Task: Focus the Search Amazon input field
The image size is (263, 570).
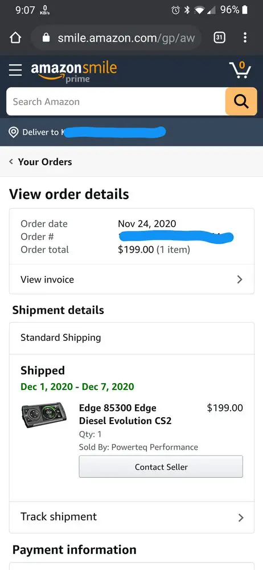Action: [116, 101]
